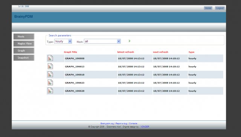Select the GRAPH_196623 title

[x=75, y=83]
